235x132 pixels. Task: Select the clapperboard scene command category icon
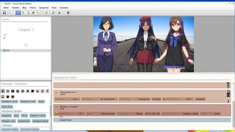pos(18,91)
